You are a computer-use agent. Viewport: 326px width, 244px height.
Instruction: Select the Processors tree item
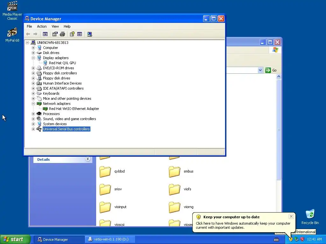click(51, 114)
